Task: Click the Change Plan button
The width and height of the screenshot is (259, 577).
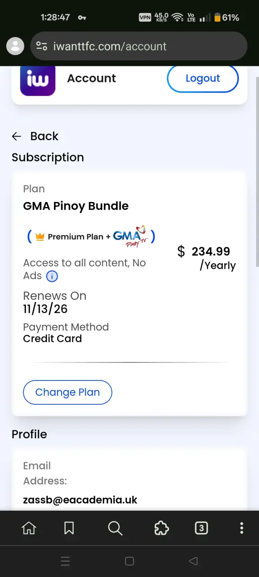Action: pyautogui.click(x=67, y=392)
